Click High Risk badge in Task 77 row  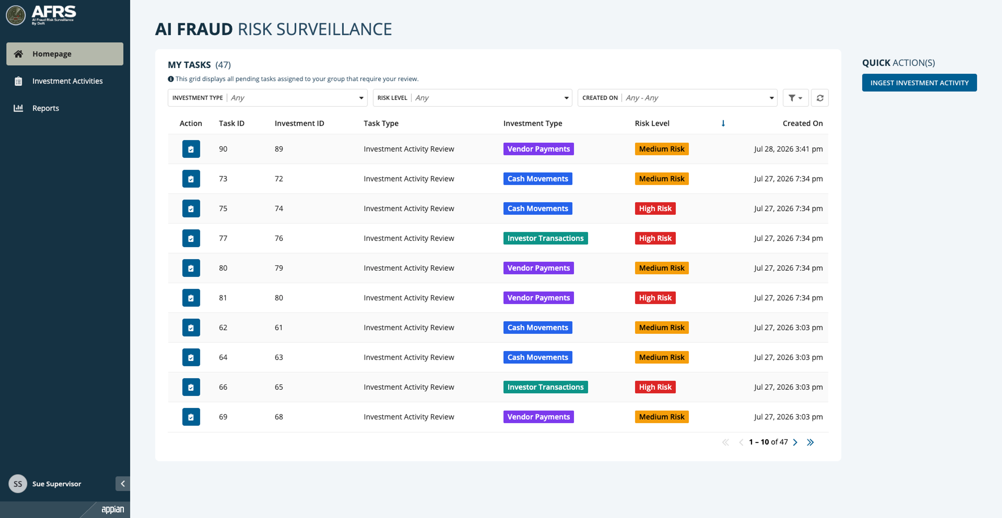[x=655, y=239]
